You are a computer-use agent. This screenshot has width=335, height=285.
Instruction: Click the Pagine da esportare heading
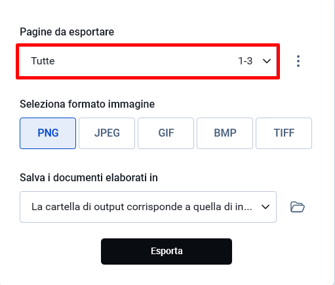(x=67, y=32)
